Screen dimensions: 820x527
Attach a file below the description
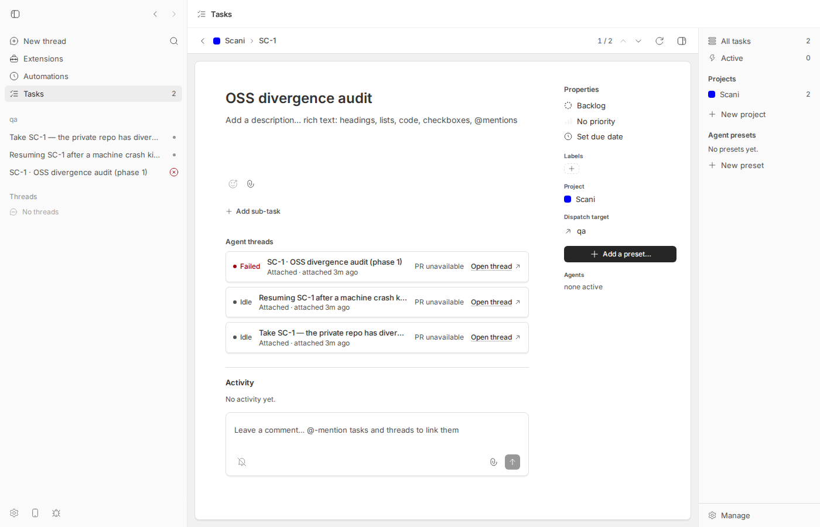pos(251,184)
